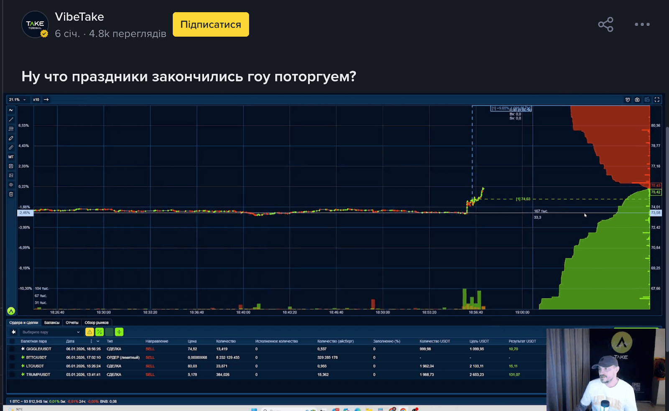Select the polyline chart tool
Viewport: 669px width, 411px height.
(11, 110)
